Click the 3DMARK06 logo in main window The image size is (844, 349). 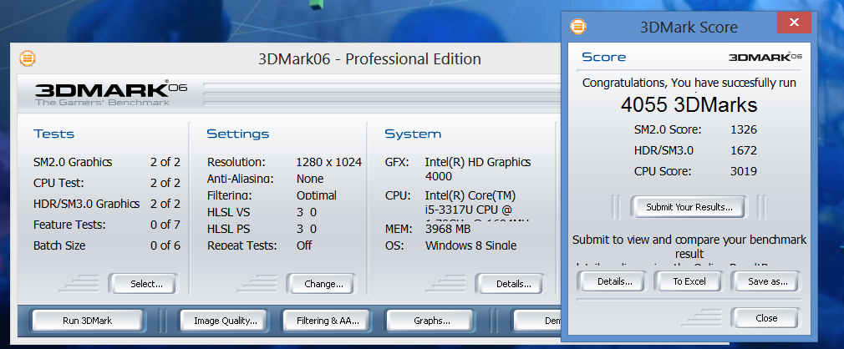point(111,92)
